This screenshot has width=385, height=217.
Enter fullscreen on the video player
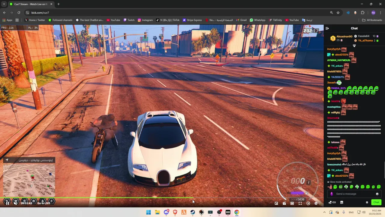point(300,203)
